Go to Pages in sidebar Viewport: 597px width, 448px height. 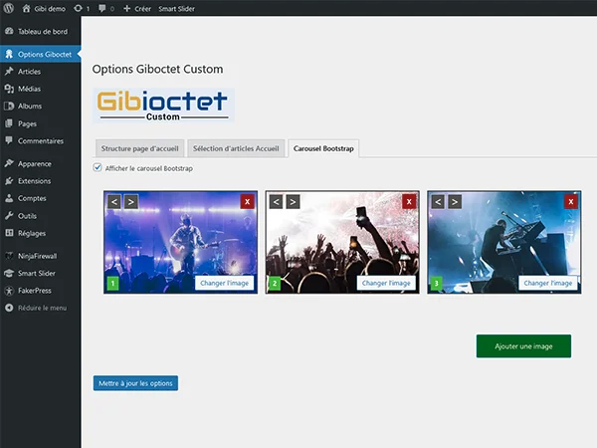pyautogui.click(x=41, y=123)
